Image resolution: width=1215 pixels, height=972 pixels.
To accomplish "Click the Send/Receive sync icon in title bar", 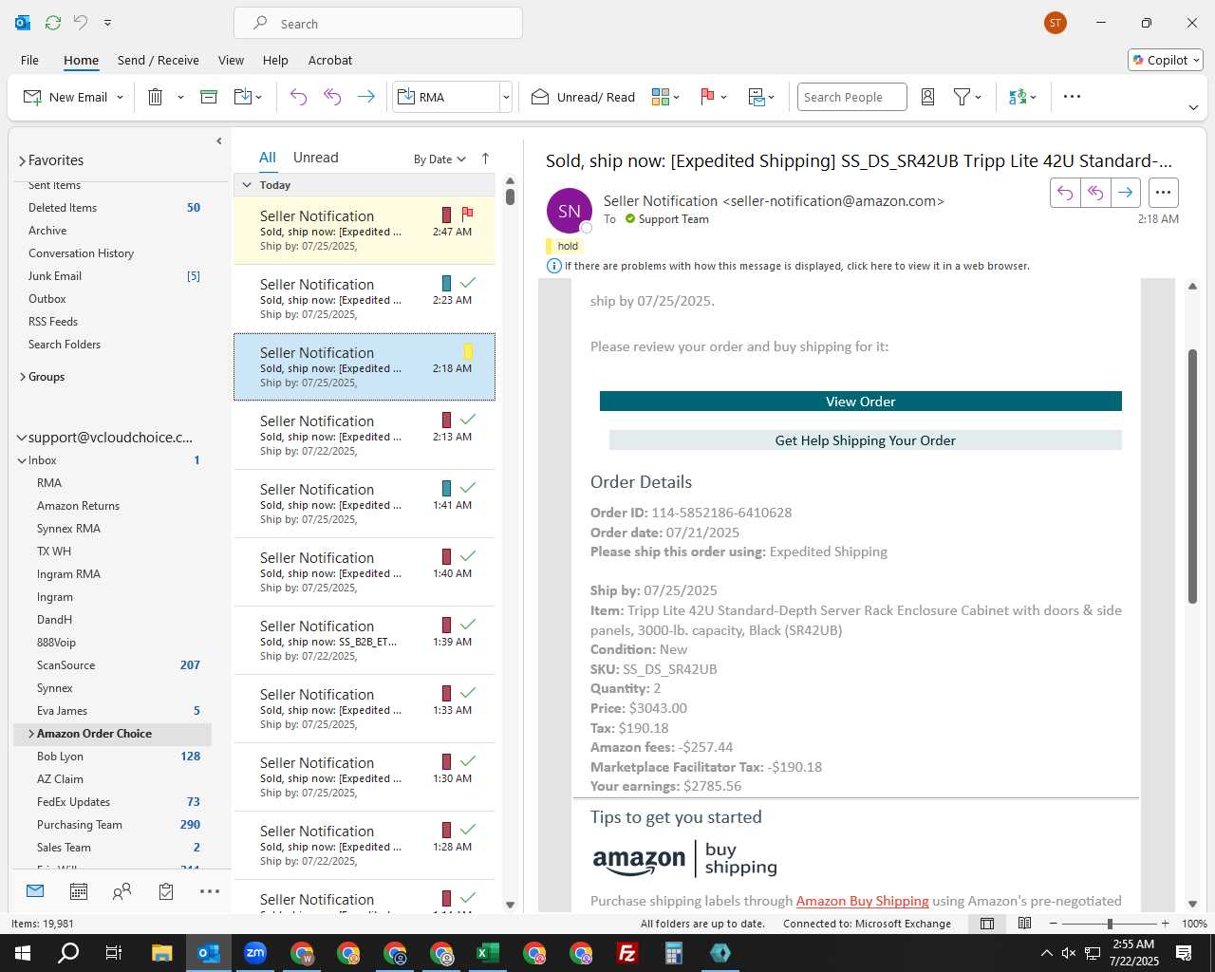I will pos(53,22).
